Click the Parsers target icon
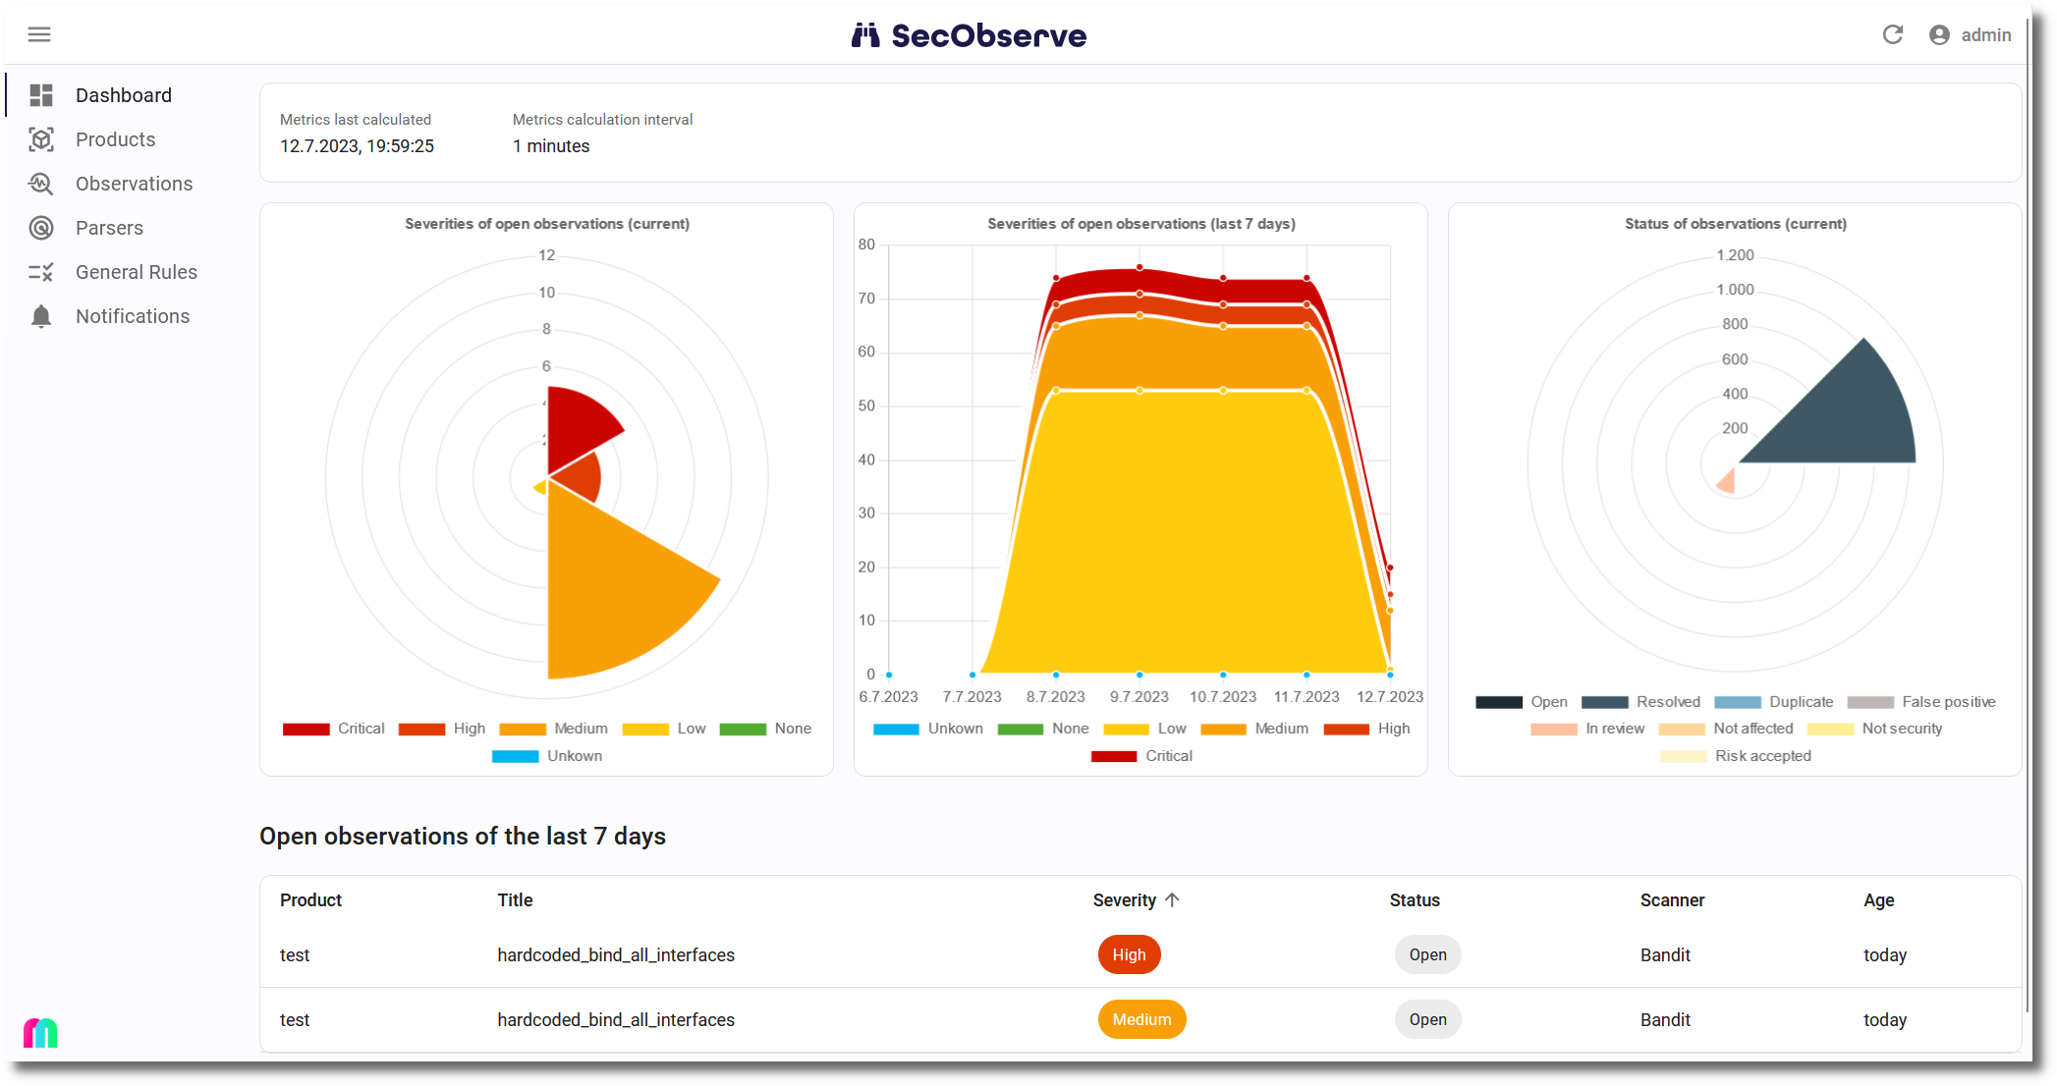The height and width of the screenshot is (1086, 2057). (x=41, y=228)
